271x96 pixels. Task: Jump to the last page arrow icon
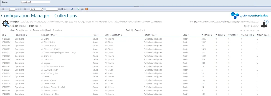coord(25,9)
